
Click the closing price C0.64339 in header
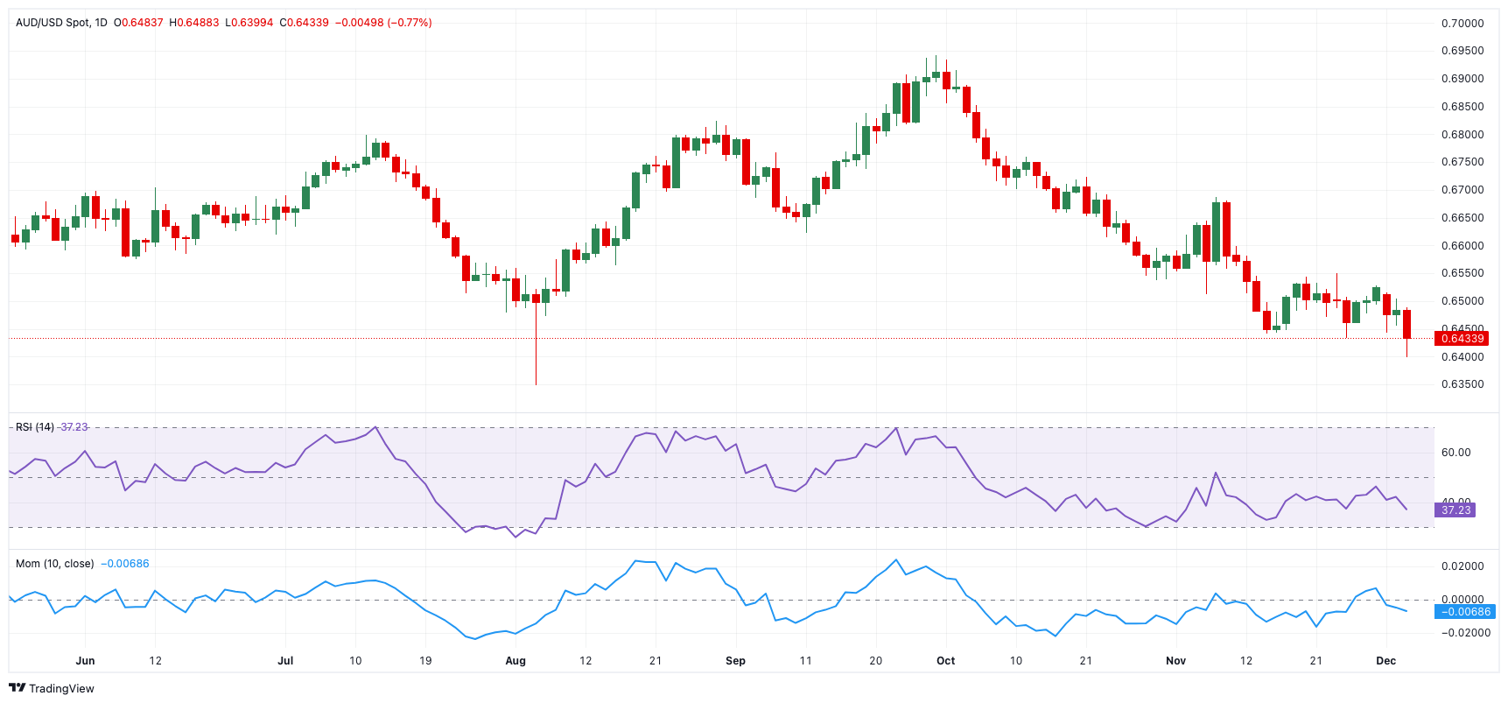tap(304, 23)
